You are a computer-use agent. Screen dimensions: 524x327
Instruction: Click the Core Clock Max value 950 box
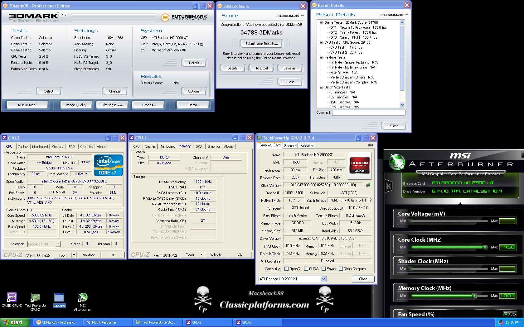(x=507, y=247)
